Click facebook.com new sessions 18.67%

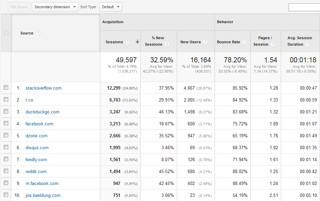tap(166, 124)
